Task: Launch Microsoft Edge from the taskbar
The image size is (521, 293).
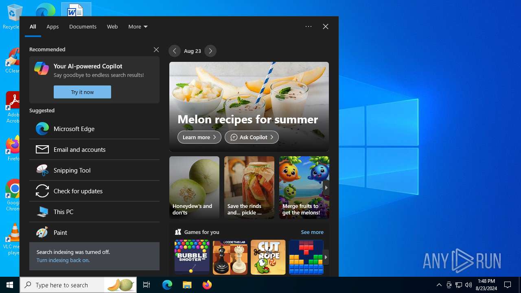Action: [167, 285]
